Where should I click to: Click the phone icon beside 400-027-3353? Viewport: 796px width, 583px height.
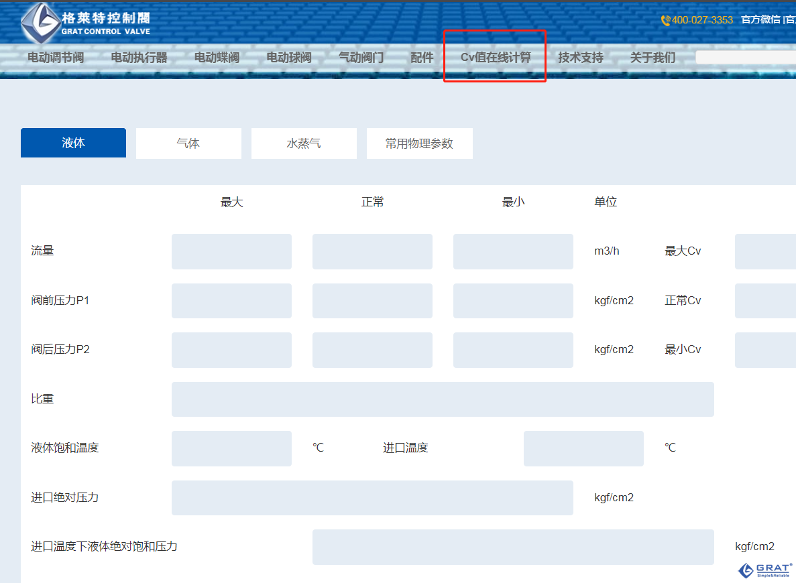tap(665, 20)
